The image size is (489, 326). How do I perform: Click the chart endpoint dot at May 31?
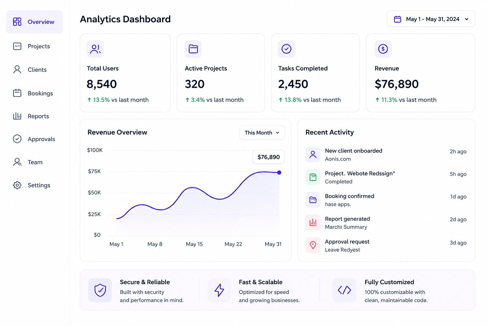[279, 173]
